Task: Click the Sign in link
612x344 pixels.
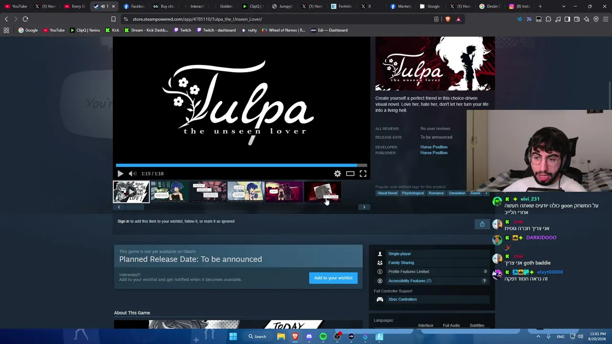Action: tap(123, 221)
